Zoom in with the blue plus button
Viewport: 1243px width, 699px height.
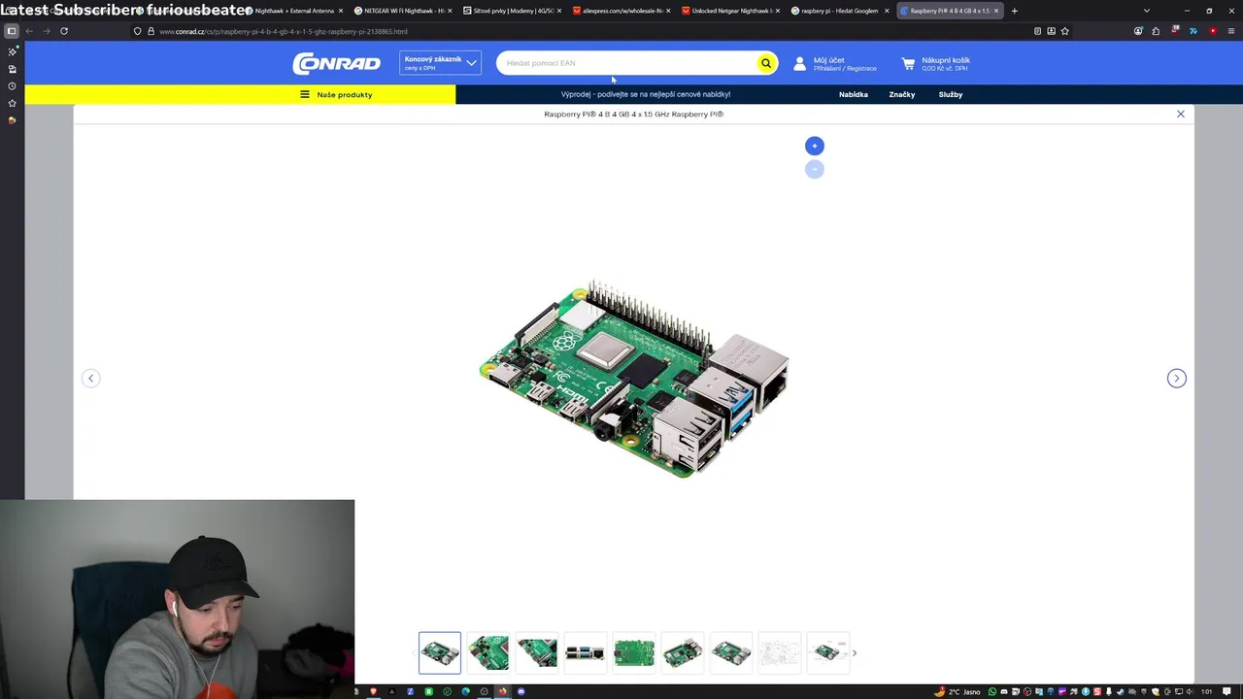[815, 146]
